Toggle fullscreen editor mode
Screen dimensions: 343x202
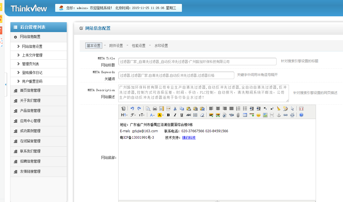pos(301,109)
